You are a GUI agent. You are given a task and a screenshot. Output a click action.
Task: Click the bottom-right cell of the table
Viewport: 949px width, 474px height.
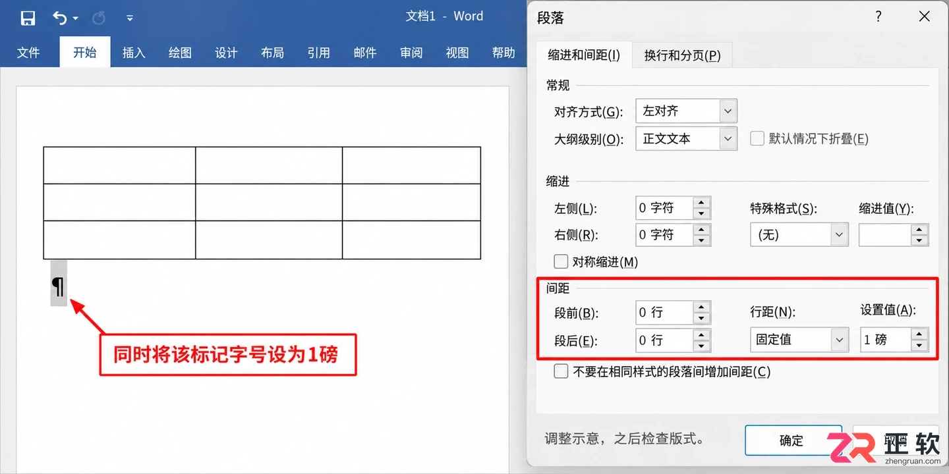click(x=412, y=240)
